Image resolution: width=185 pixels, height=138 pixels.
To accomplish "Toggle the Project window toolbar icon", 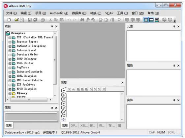I will (146, 20).
